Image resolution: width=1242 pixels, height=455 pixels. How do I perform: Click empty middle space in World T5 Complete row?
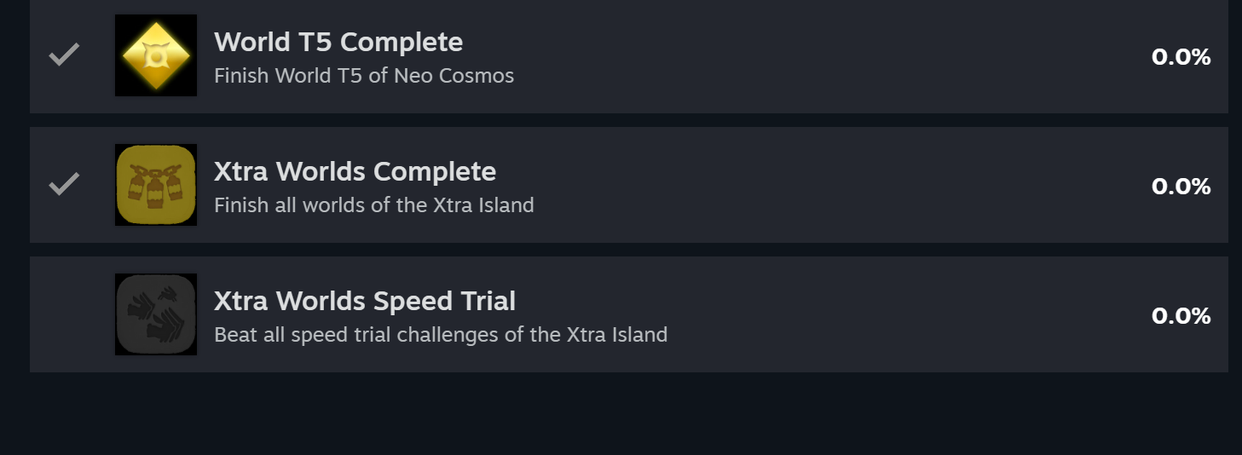pos(810,57)
